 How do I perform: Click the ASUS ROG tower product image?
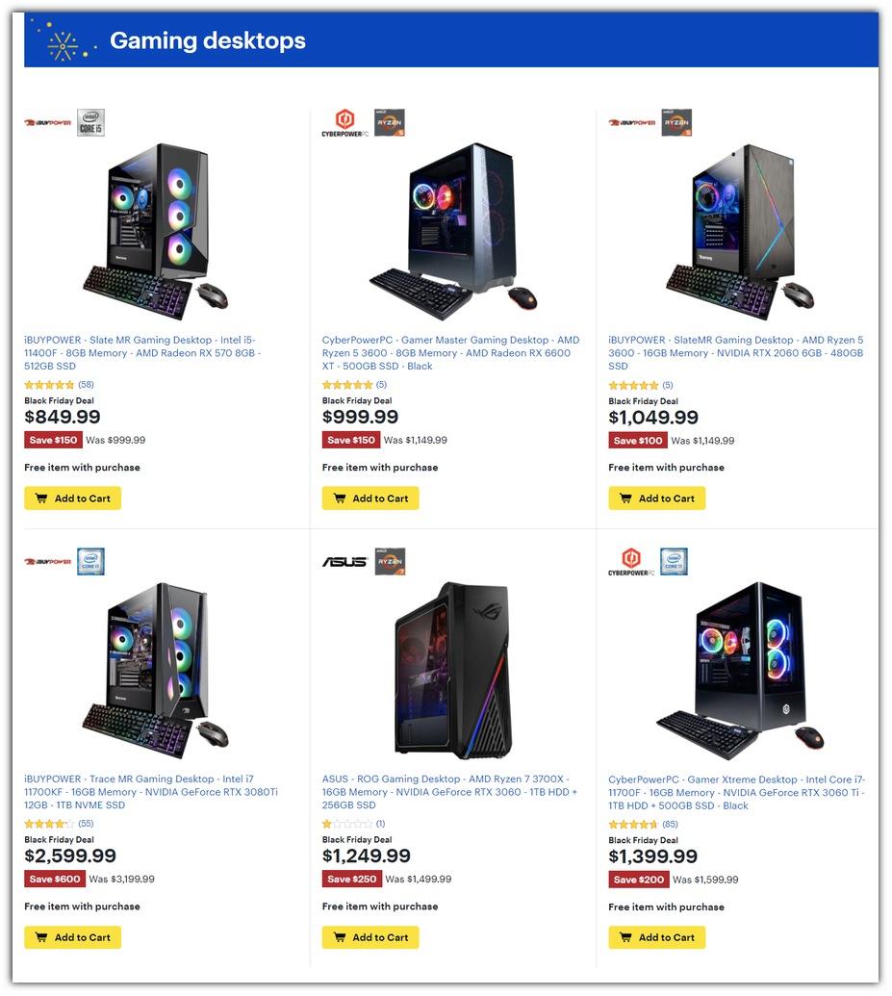pos(453,670)
